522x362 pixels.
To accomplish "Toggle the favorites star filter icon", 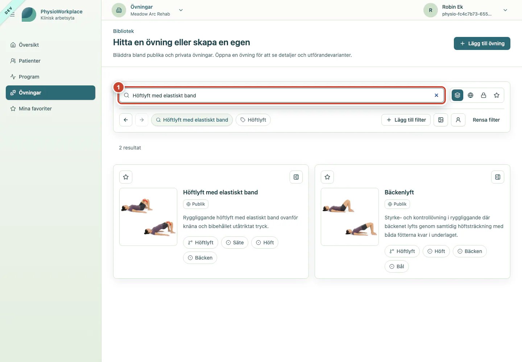I will point(497,95).
